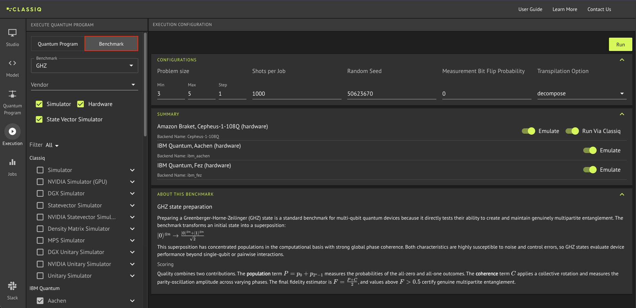Check the DGX Unitary Simulator checkbox
This screenshot has width=636, height=308.
[x=40, y=252]
